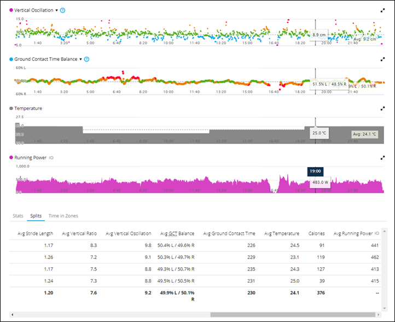The image size is (395, 322).
Task: Click the Ground Contact Time Balance title
Action: click(x=46, y=59)
